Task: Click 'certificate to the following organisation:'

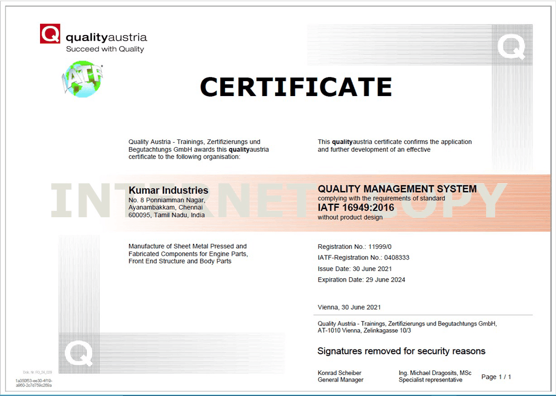Action: pyautogui.click(x=185, y=157)
